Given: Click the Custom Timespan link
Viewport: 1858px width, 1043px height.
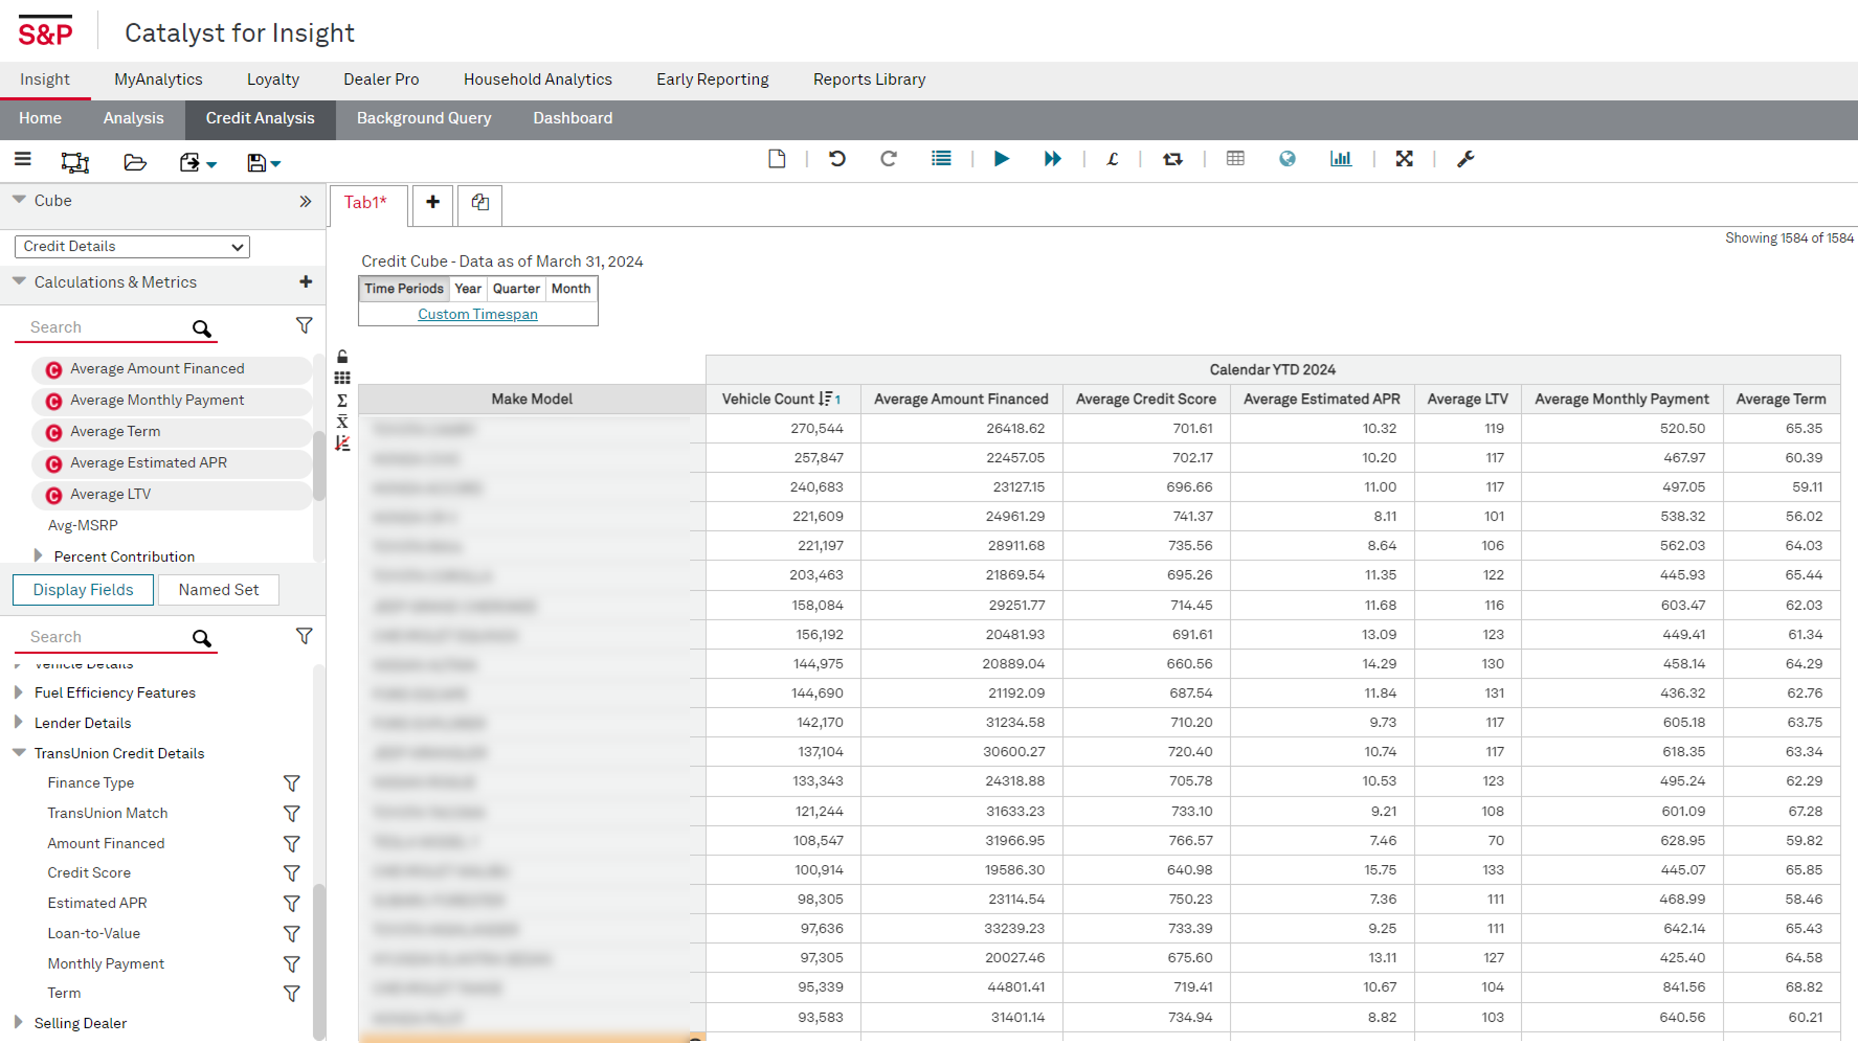Looking at the screenshot, I should pyautogui.click(x=477, y=314).
